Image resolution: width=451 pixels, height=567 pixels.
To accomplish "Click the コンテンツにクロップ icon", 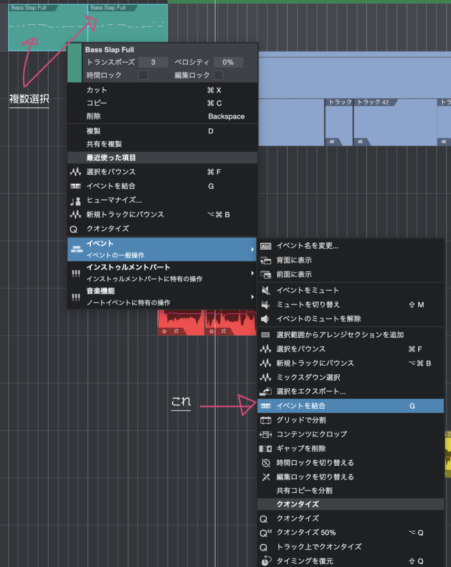I will pyautogui.click(x=265, y=434).
